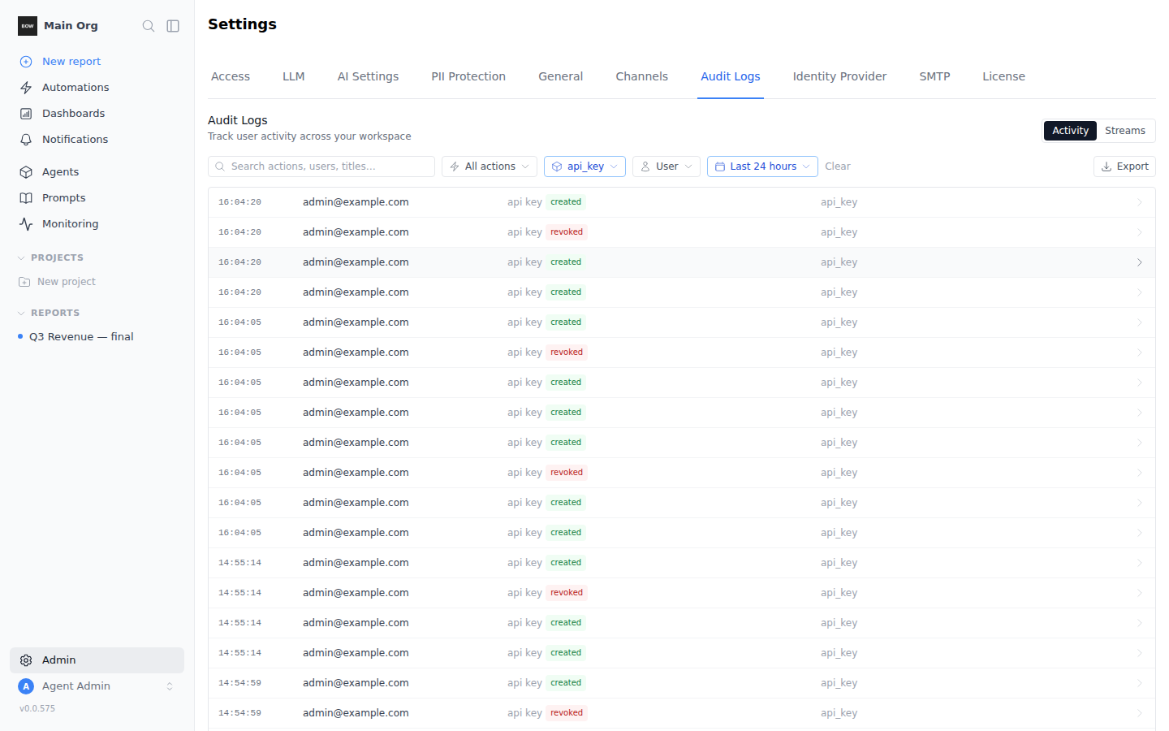Click the Main Org logo
The image size is (1169, 731).
tap(28, 26)
